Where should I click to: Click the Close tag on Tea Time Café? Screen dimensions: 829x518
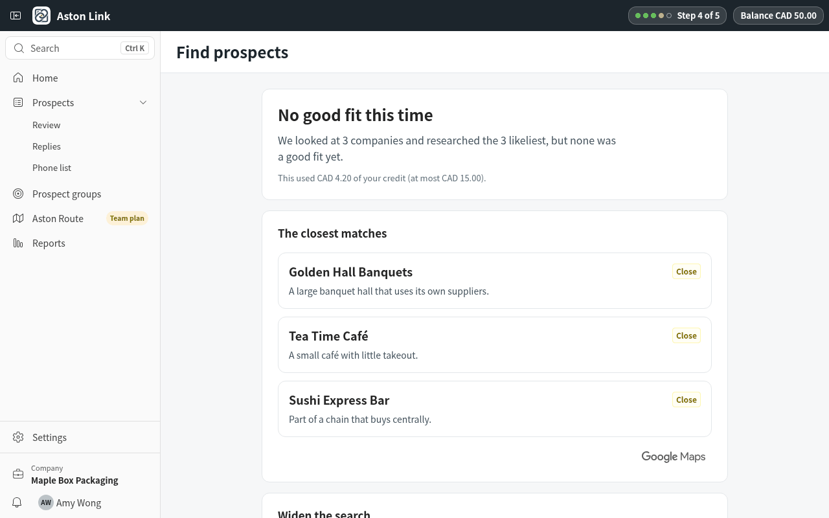pos(687,335)
